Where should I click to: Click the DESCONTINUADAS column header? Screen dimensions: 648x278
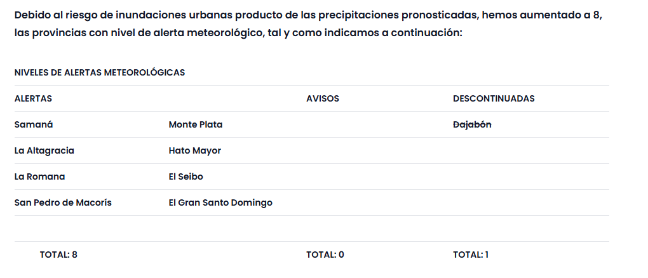(x=494, y=99)
